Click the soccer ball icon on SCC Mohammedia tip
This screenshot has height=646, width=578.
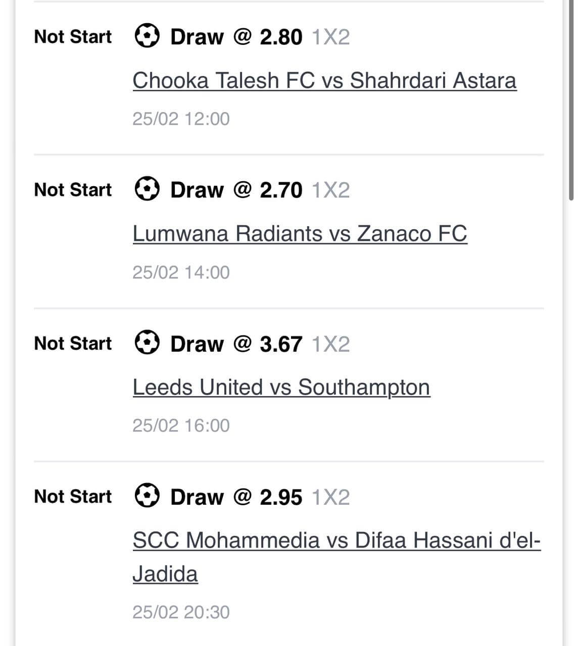point(147,497)
